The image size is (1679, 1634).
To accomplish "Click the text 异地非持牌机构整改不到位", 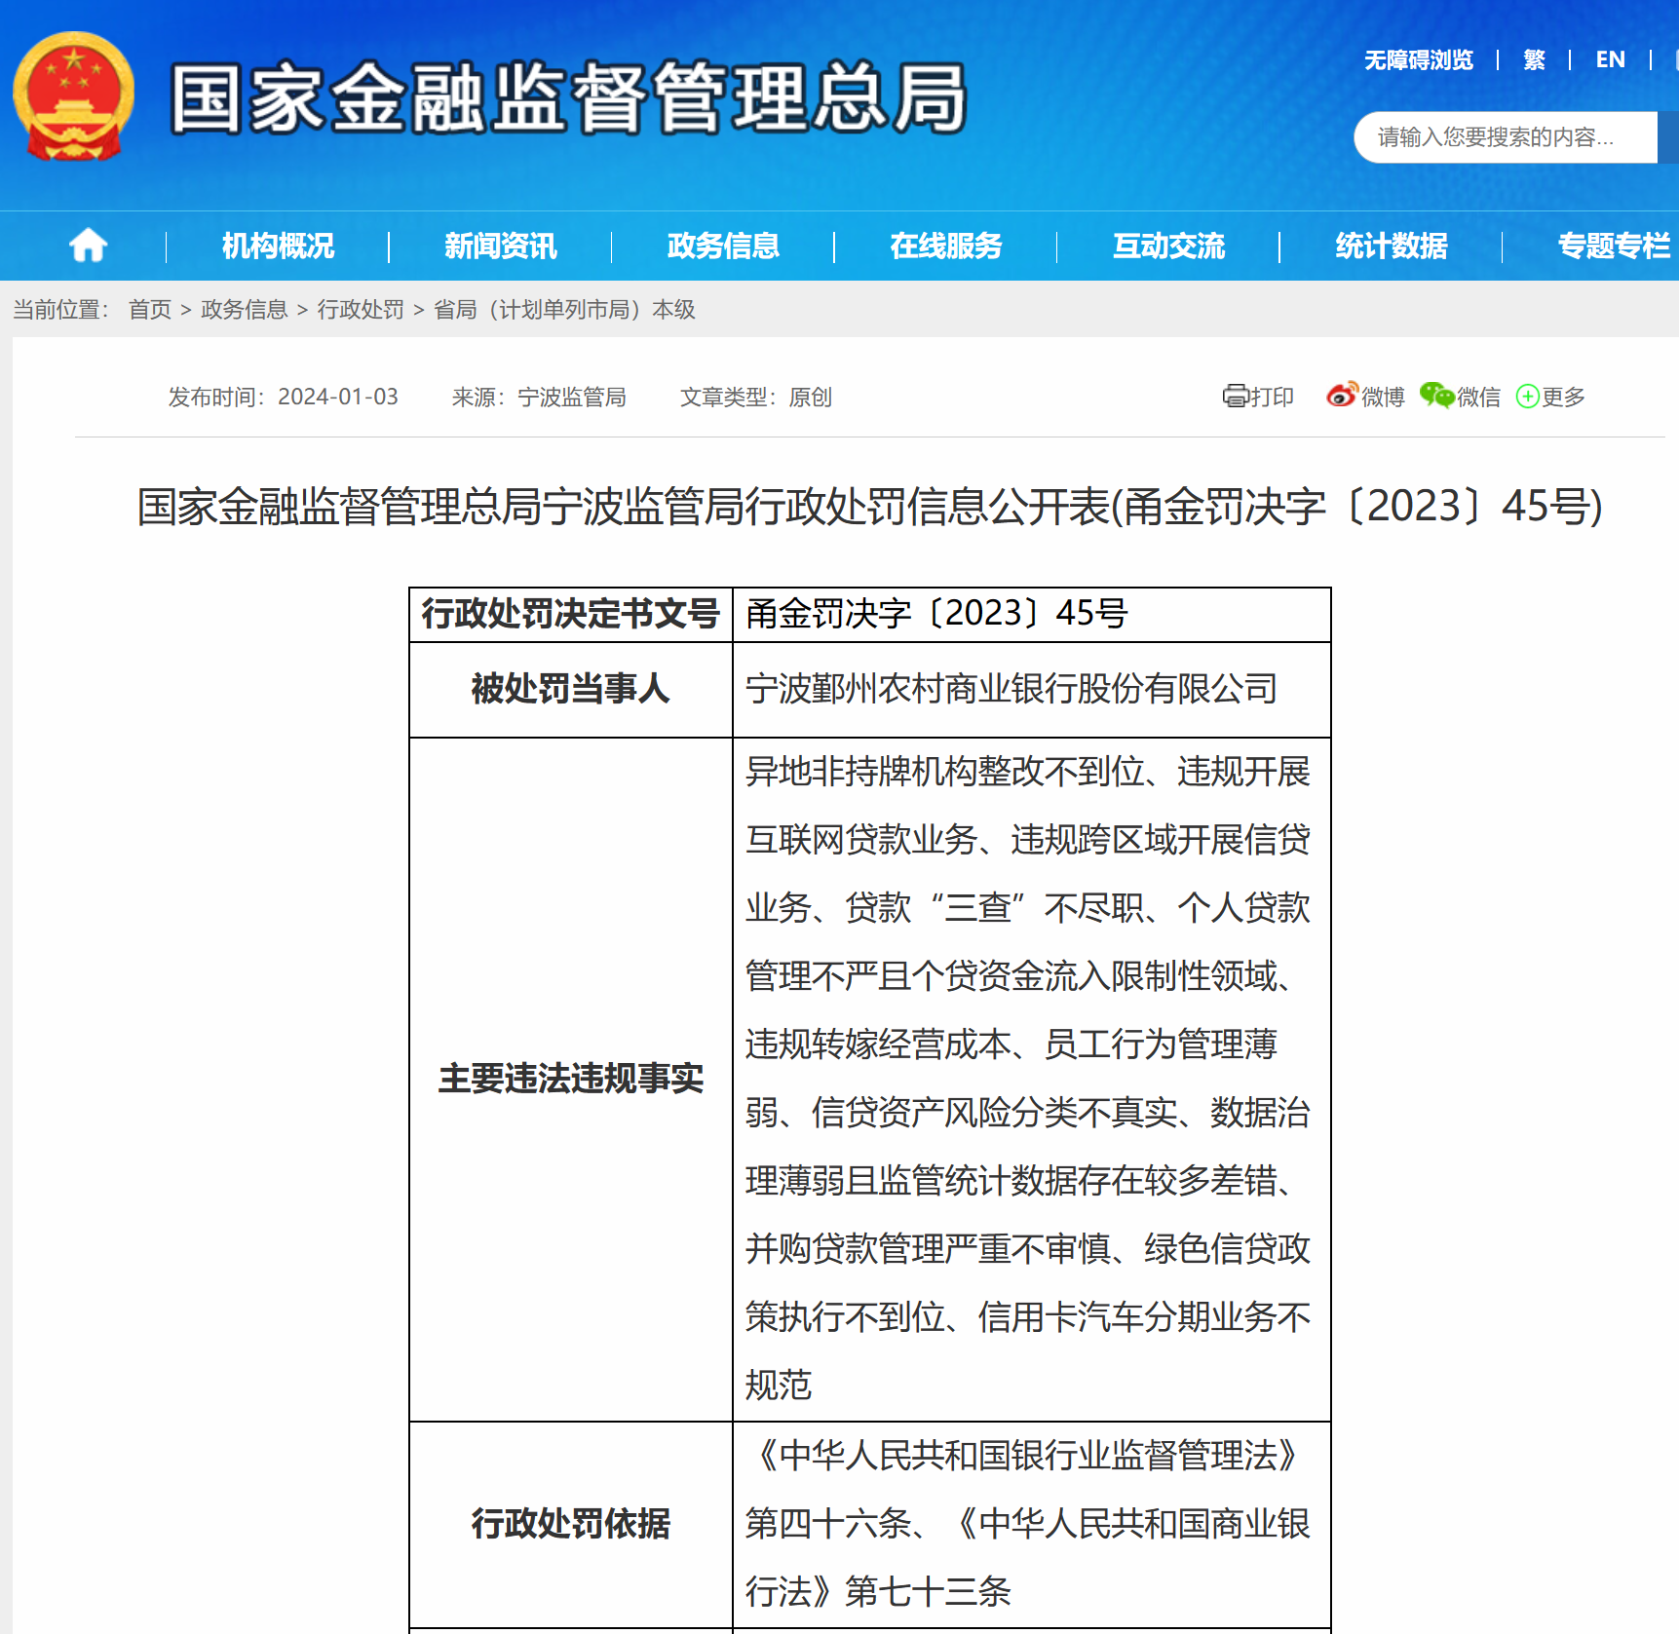I will pyautogui.click(x=944, y=772).
